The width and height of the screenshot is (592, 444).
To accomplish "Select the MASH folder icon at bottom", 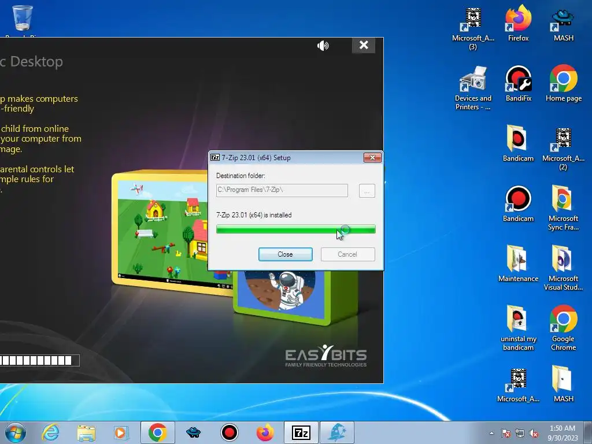I will coord(563,384).
